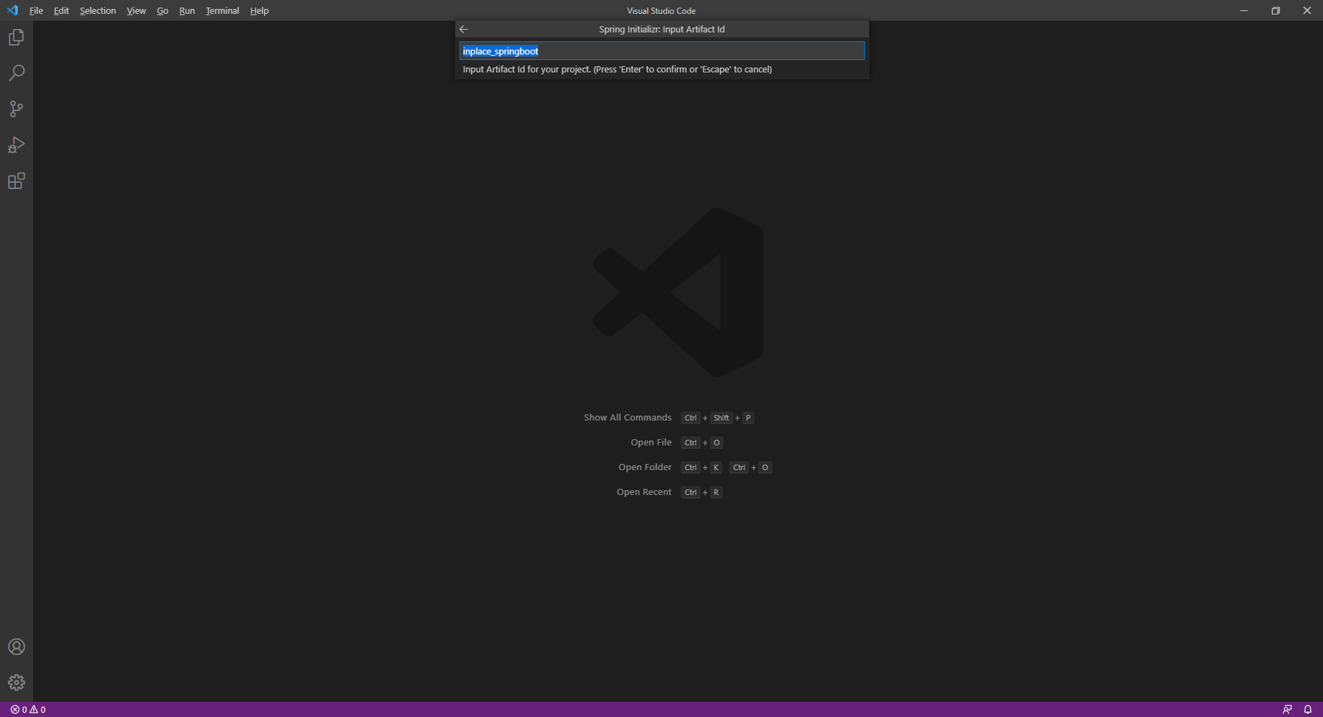
Task: Open the Edit menu
Action: point(61,10)
